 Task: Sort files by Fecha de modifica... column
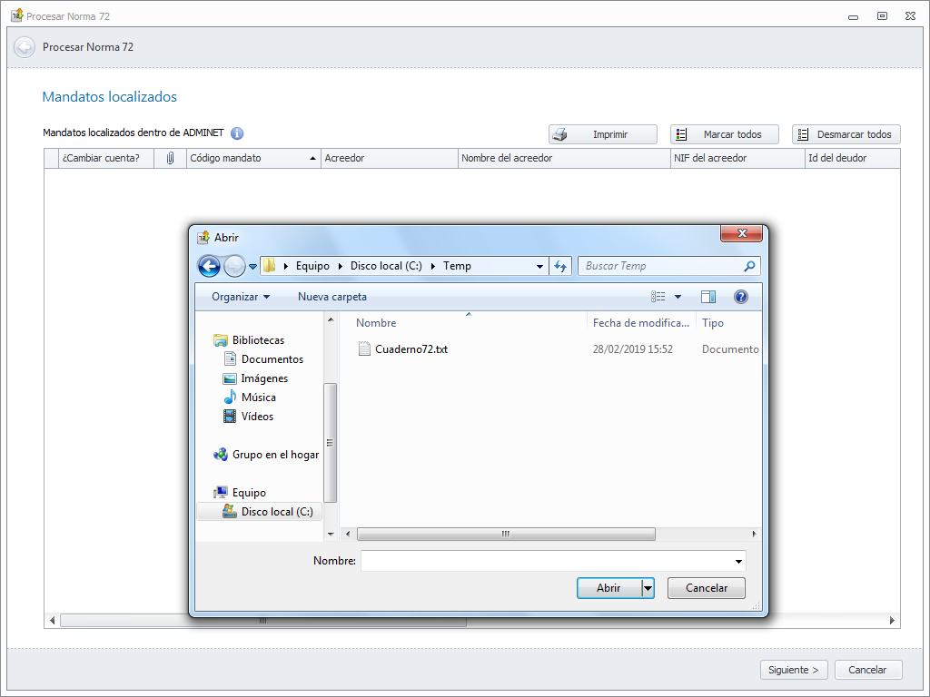[x=641, y=323]
